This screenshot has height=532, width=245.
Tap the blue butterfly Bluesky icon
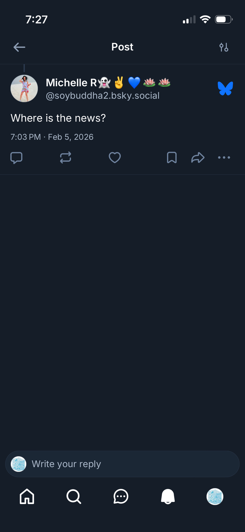coord(225,88)
